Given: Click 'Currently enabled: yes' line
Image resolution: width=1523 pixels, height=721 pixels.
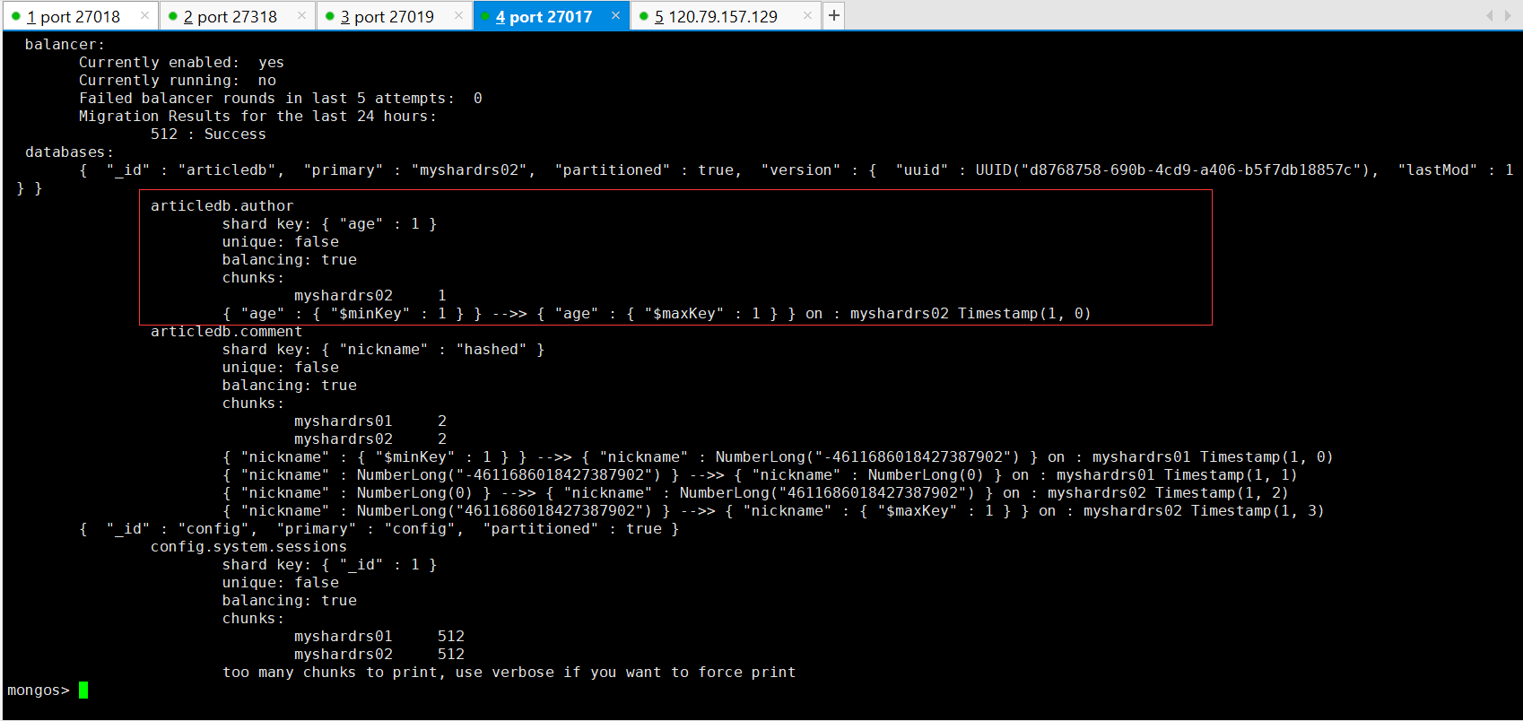Looking at the screenshot, I should [x=181, y=62].
